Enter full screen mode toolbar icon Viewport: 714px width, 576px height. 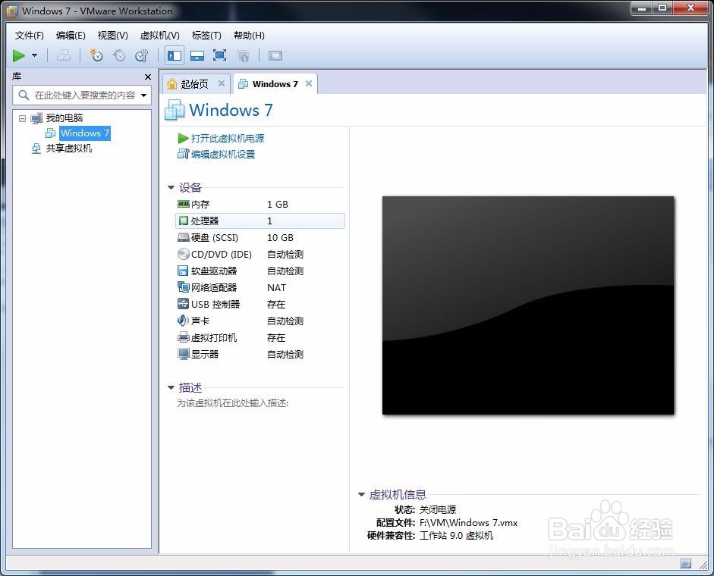220,55
